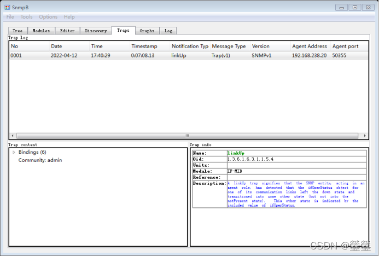
Task: Open the Options menu
Action: point(48,16)
